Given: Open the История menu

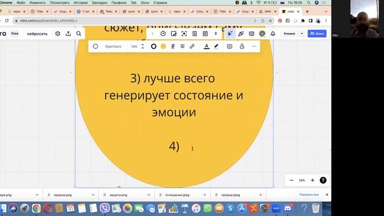Looking at the screenshot, I should click(80, 2).
